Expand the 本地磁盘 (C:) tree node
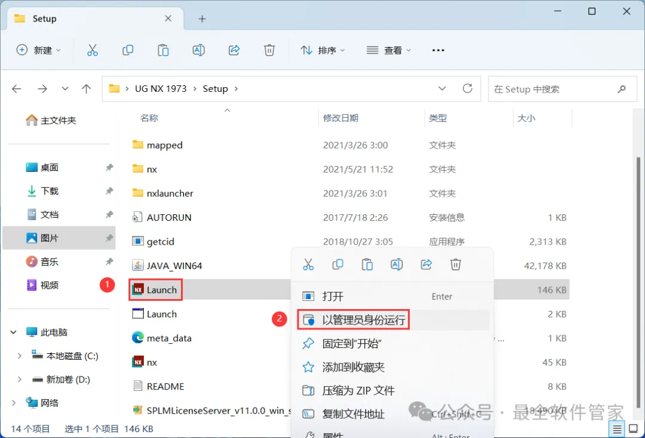 19,356
